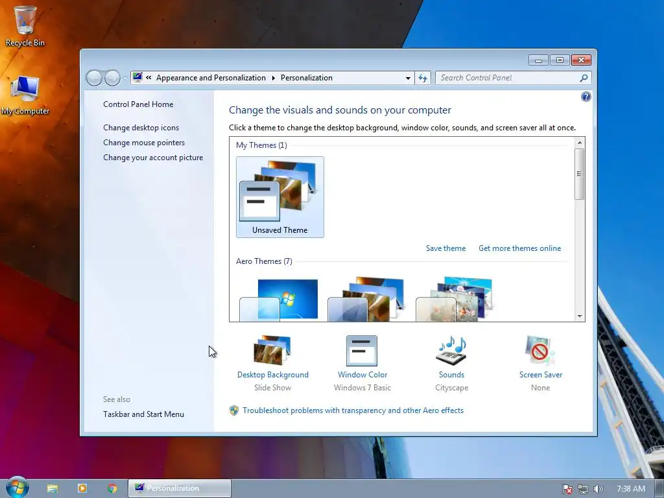The image size is (664, 498).
Task: Click the theme list scroll down arrow
Action: pyautogui.click(x=580, y=316)
